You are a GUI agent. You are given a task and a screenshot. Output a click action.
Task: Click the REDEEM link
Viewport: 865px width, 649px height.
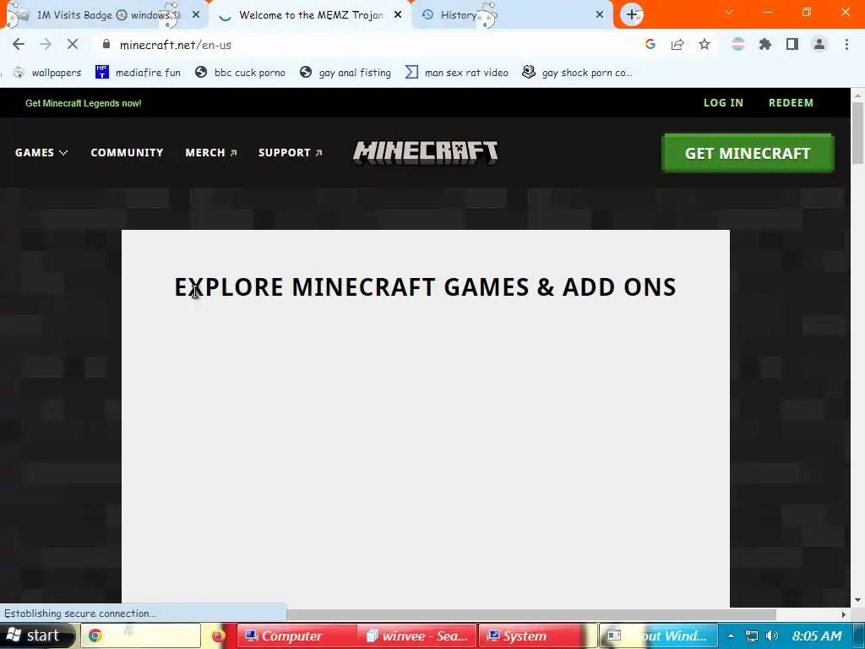(x=791, y=102)
